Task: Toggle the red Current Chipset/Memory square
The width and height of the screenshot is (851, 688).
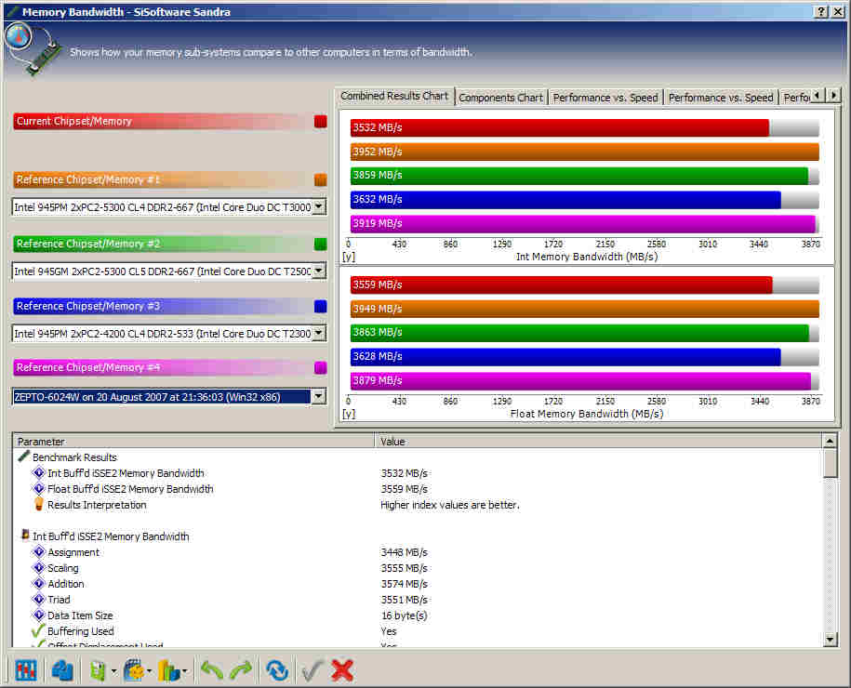Action: click(321, 121)
